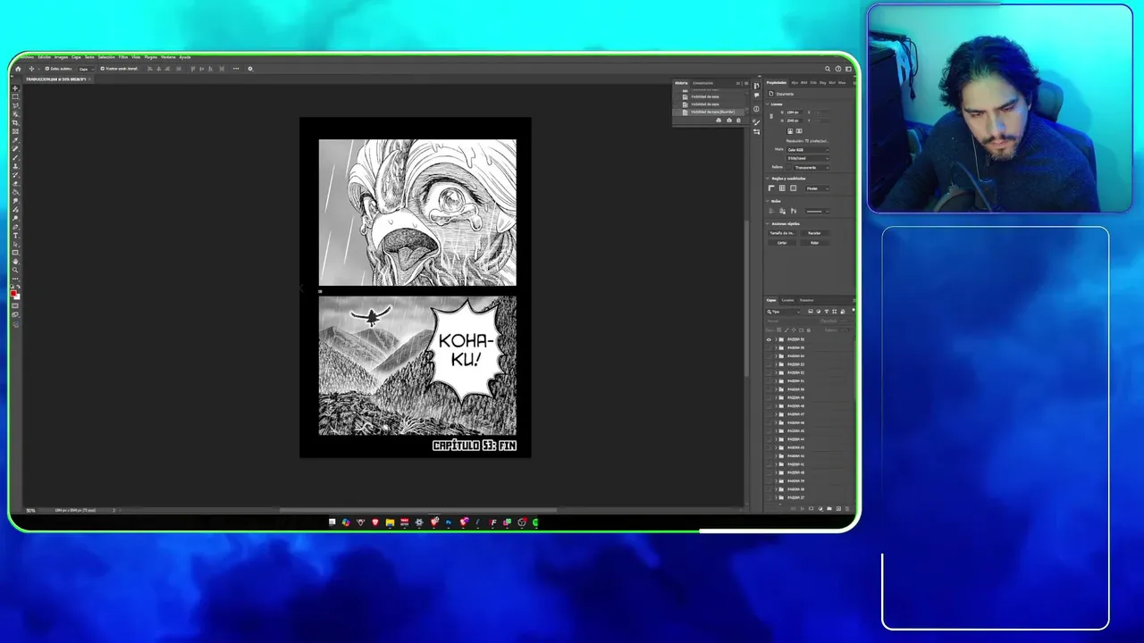The height and width of the screenshot is (643, 1144).
Task: Hide the PAGINA 56 group with eye icon
Action: coord(769,339)
